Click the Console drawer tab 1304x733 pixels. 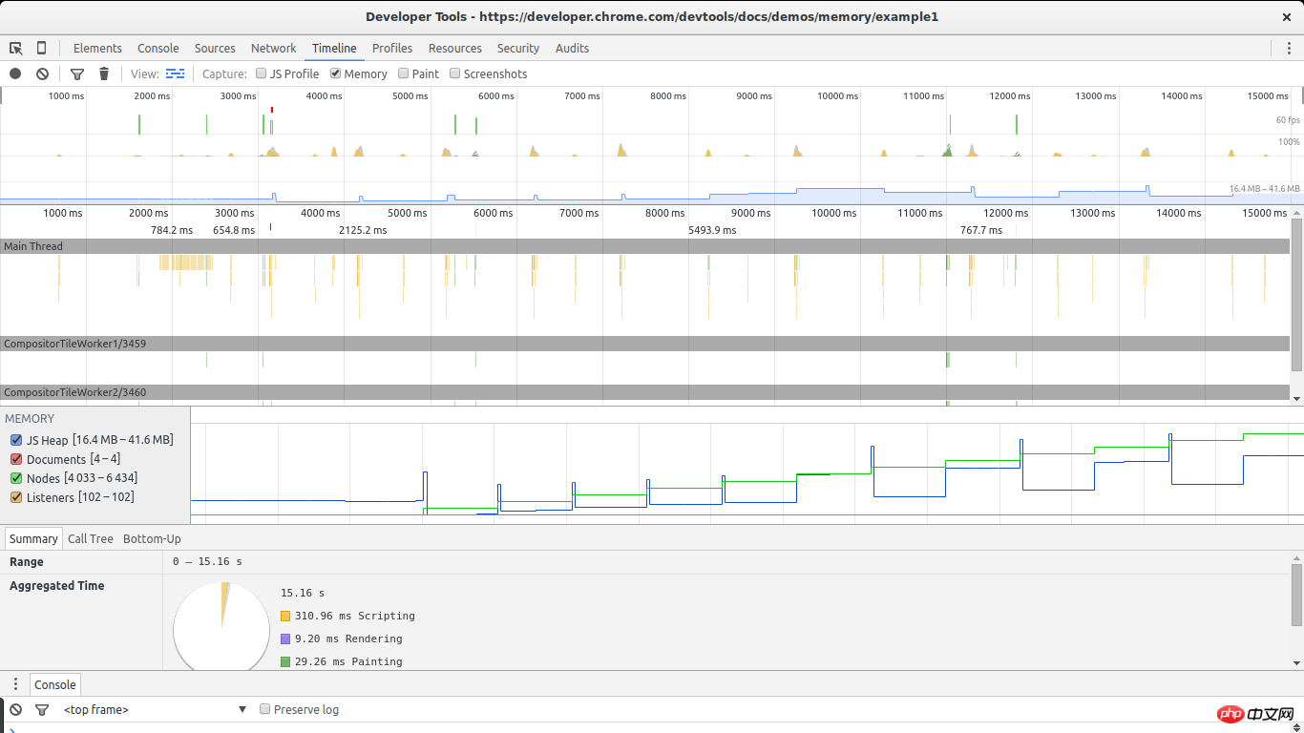(x=55, y=684)
